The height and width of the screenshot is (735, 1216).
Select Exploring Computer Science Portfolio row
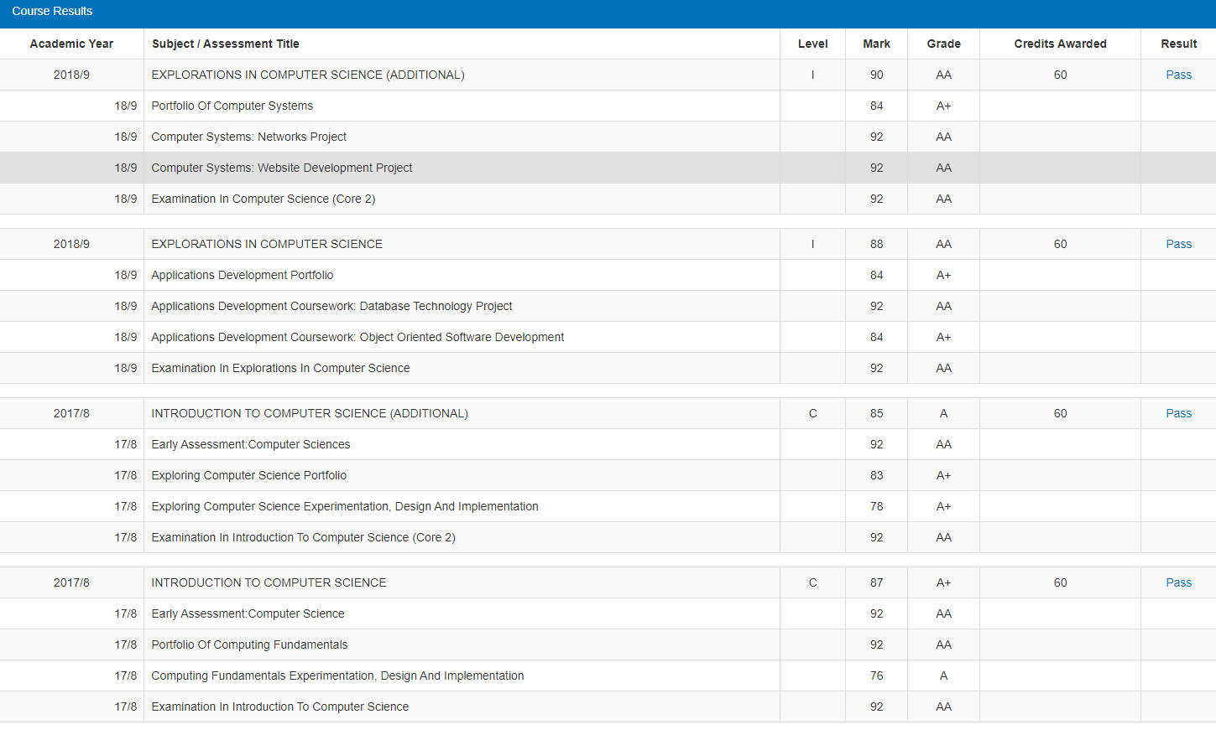pos(608,475)
